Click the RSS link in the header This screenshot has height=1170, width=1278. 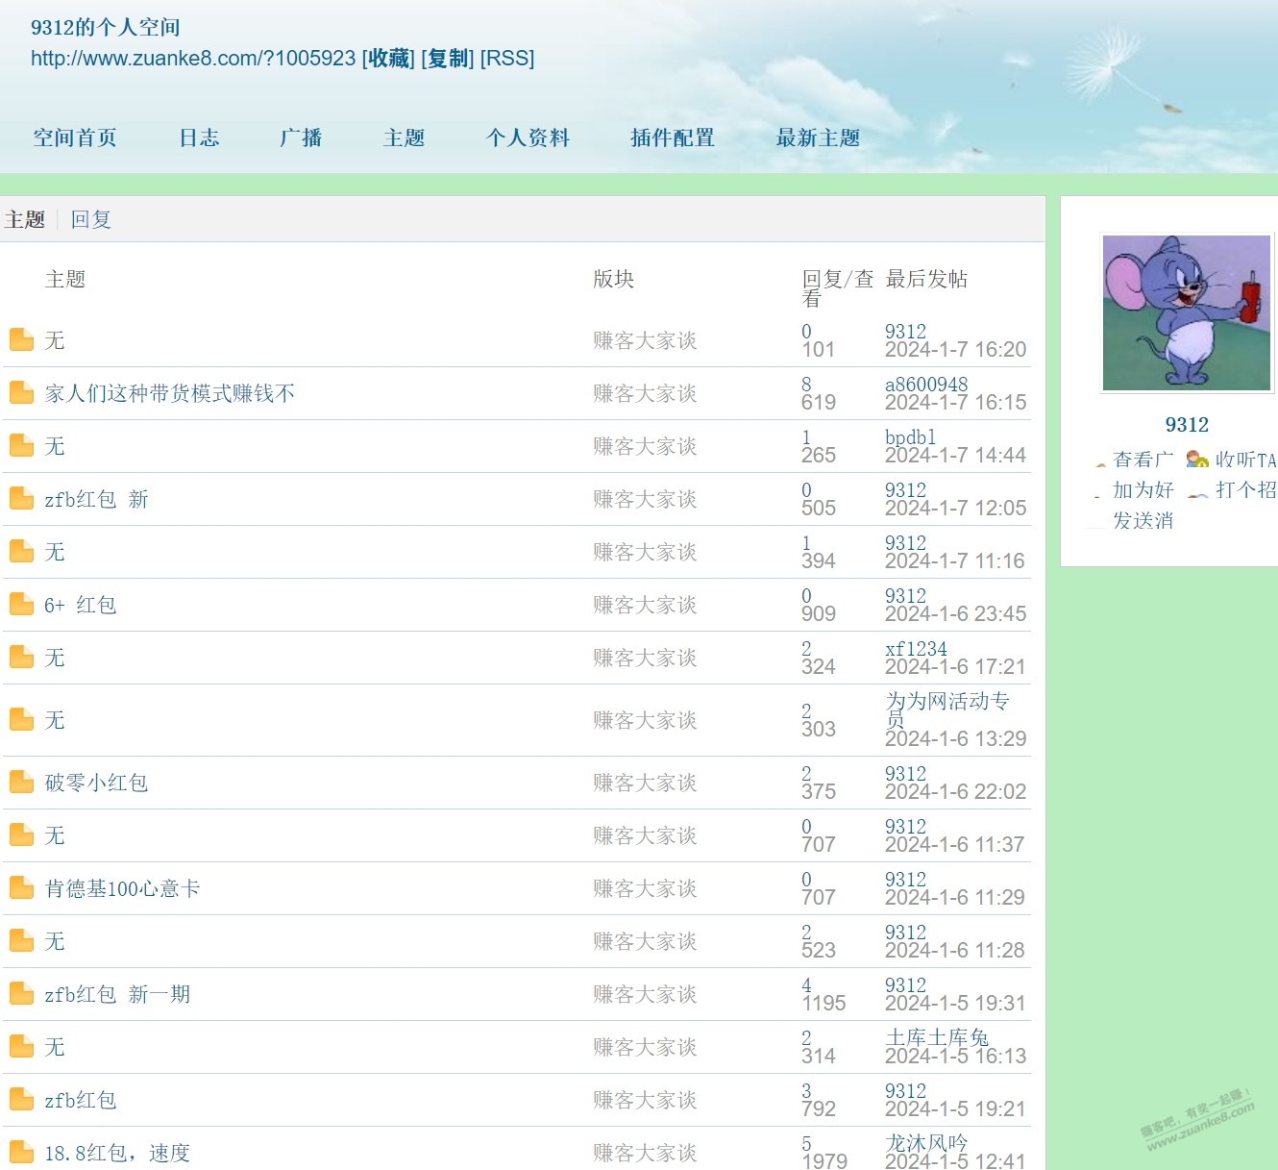[x=507, y=58]
